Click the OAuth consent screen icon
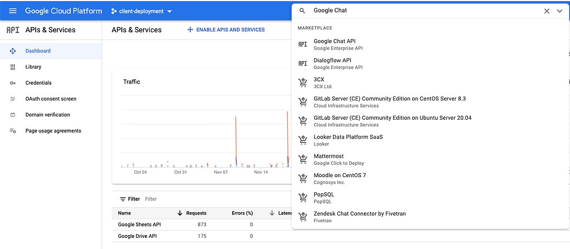The height and width of the screenshot is (249, 570). pos(13,99)
